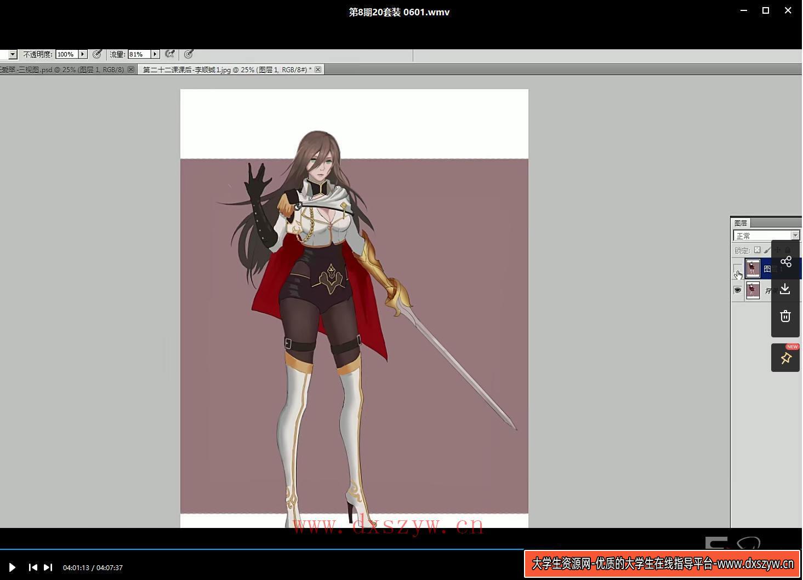Screen dimensions: 803x580
Task: Select the 图层 layers panel tab
Action: 741,223
